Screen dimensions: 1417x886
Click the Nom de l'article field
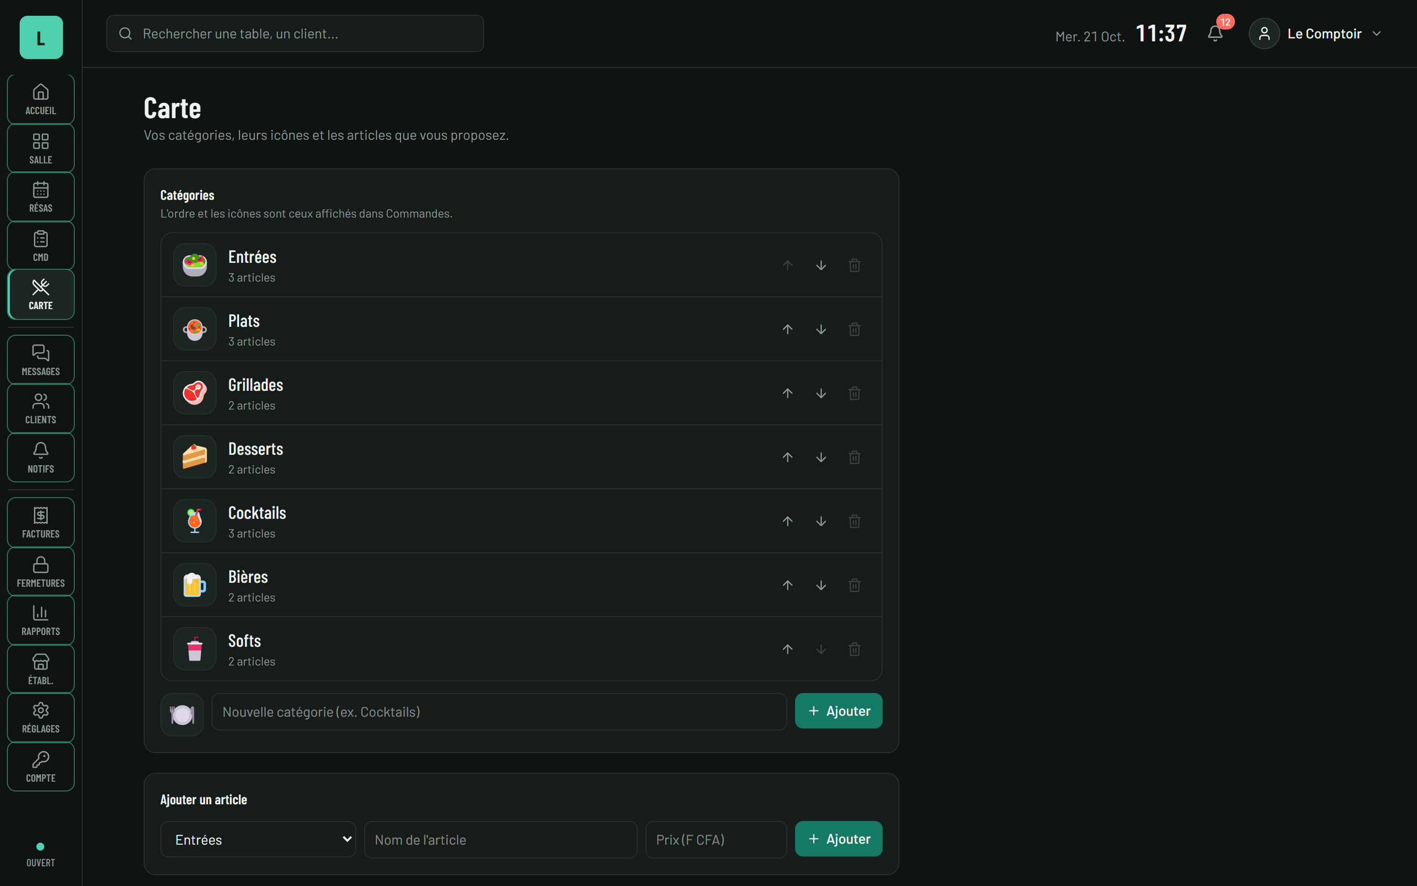[501, 839]
